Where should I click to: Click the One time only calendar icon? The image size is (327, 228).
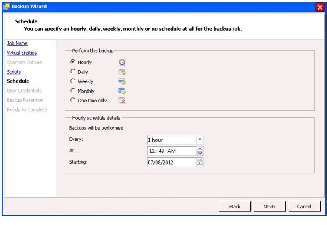click(122, 101)
